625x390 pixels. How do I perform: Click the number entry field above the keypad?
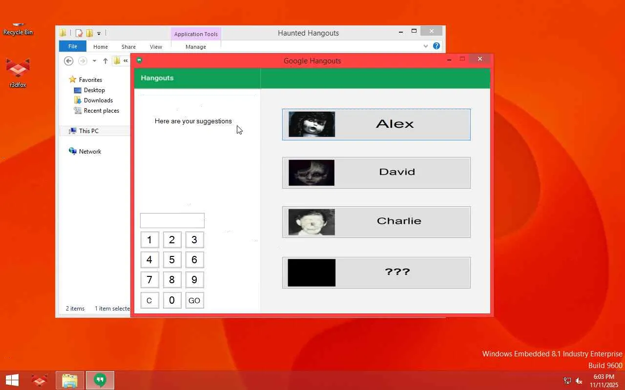(x=172, y=220)
